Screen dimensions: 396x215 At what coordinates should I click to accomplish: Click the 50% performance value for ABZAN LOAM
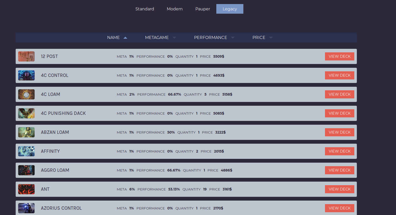[x=171, y=132]
